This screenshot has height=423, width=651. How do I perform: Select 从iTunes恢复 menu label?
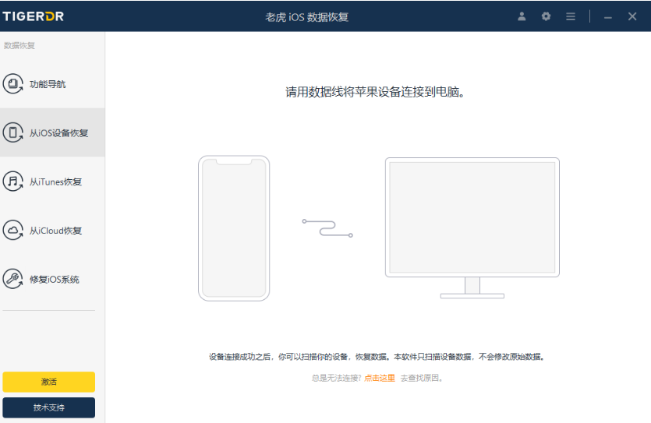coord(55,182)
